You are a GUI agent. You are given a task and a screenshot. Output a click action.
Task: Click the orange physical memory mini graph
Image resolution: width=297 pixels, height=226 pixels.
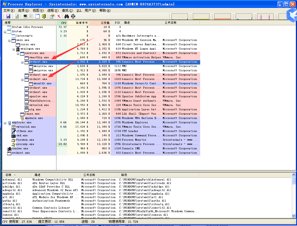point(222,17)
